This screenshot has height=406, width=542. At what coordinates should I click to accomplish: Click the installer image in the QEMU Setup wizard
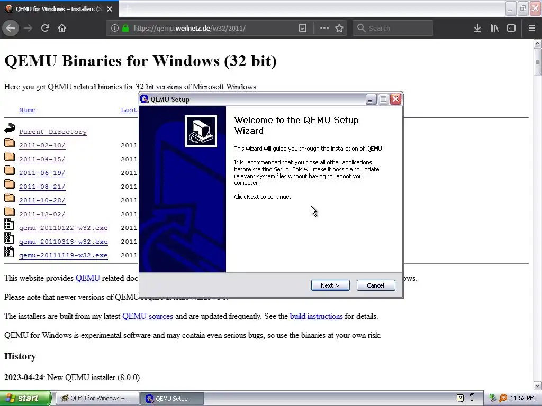pyautogui.click(x=201, y=131)
